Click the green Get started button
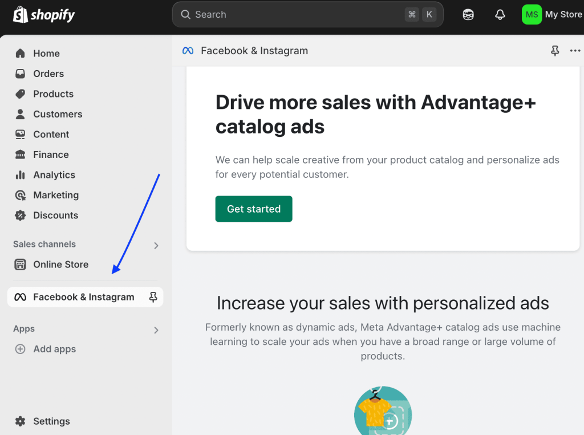This screenshot has height=435, width=584. (x=254, y=209)
